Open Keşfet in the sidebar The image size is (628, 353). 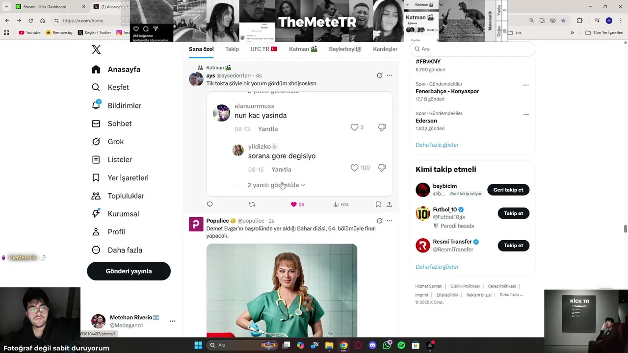coord(110,87)
